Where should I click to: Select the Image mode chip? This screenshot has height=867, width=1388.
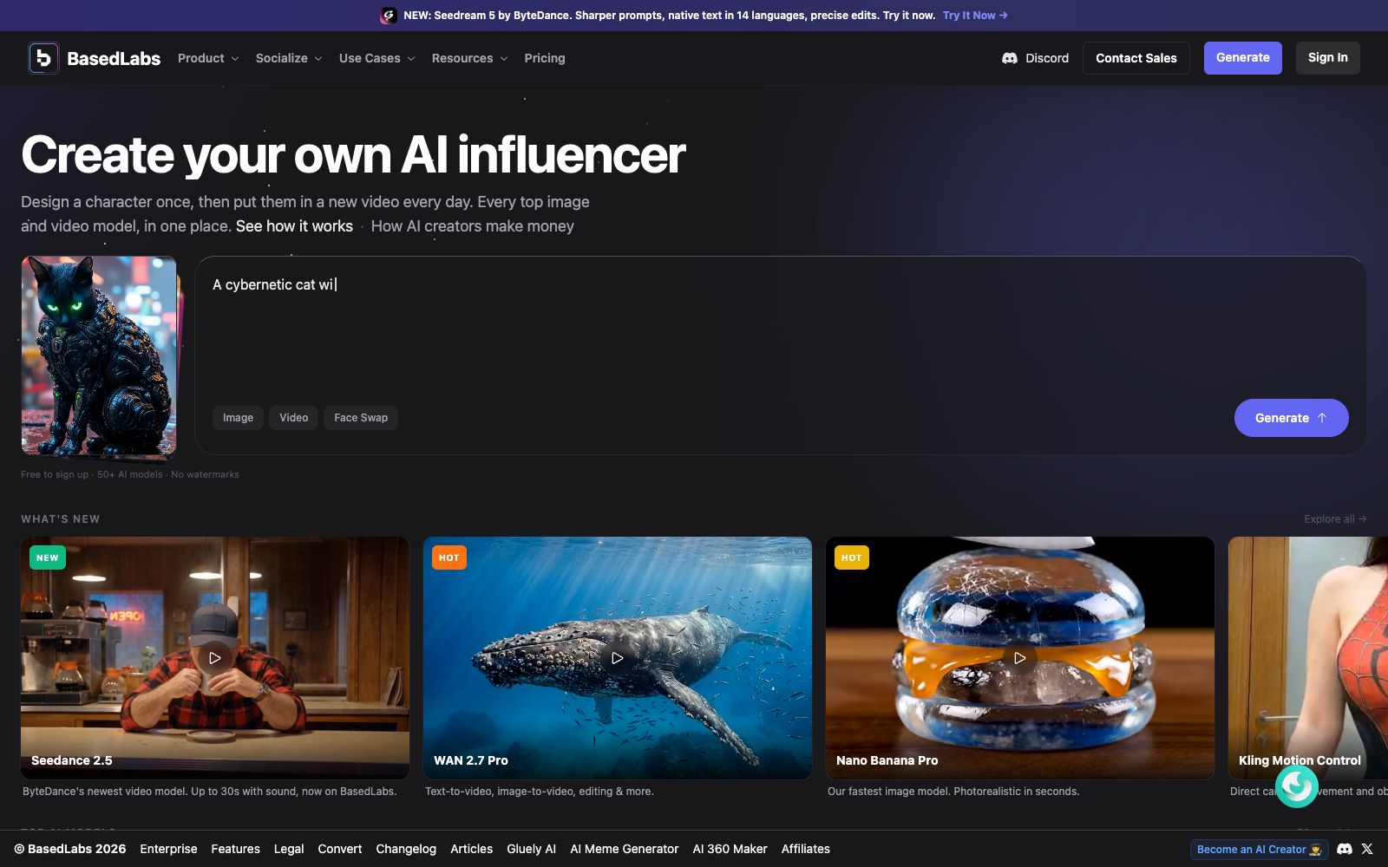238,418
